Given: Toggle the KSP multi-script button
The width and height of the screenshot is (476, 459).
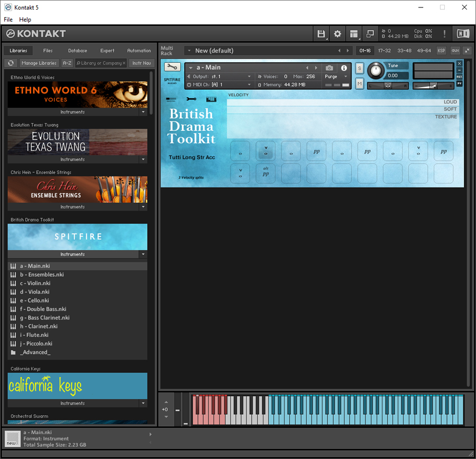Looking at the screenshot, I should 441,51.
